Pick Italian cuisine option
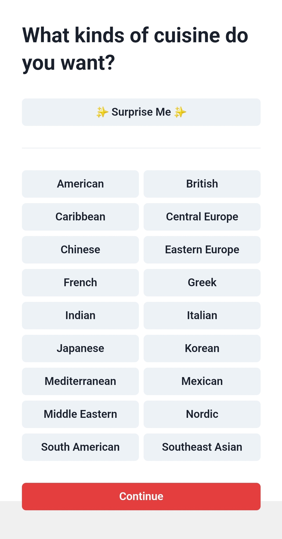The width and height of the screenshot is (282, 539). point(202,315)
